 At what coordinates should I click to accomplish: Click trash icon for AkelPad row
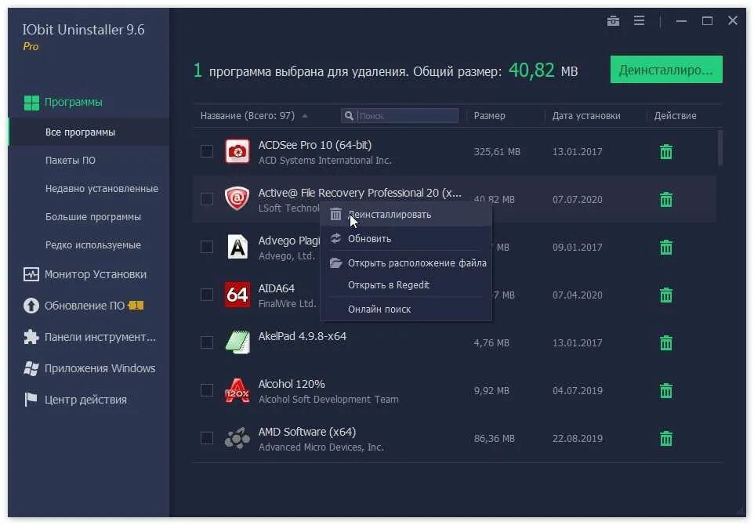pyautogui.click(x=666, y=342)
